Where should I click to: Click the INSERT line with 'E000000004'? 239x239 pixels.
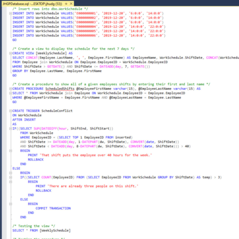tap(89, 27)
